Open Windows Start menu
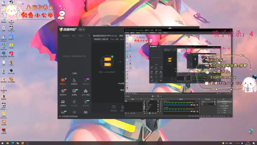Image resolution: width=257 pixels, height=145 pixels. 2,143
